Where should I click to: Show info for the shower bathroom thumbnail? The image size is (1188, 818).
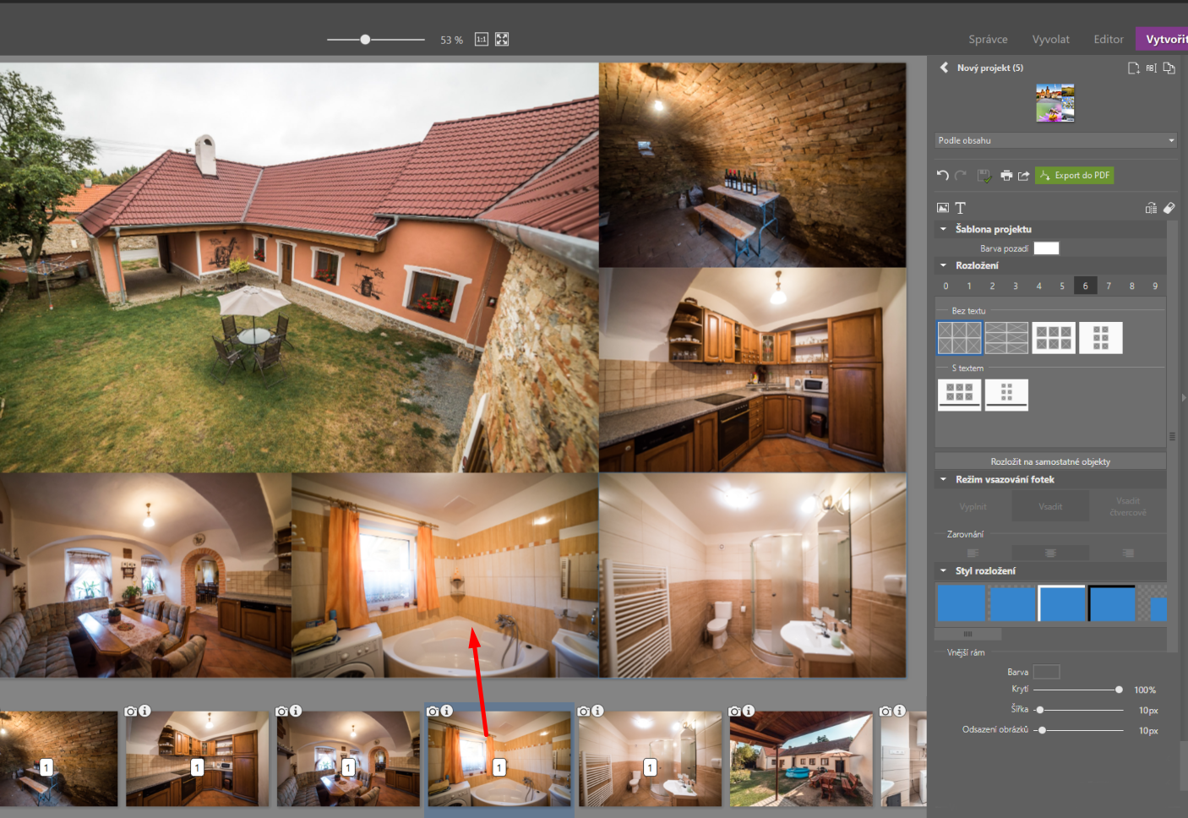[x=597, y=711]
